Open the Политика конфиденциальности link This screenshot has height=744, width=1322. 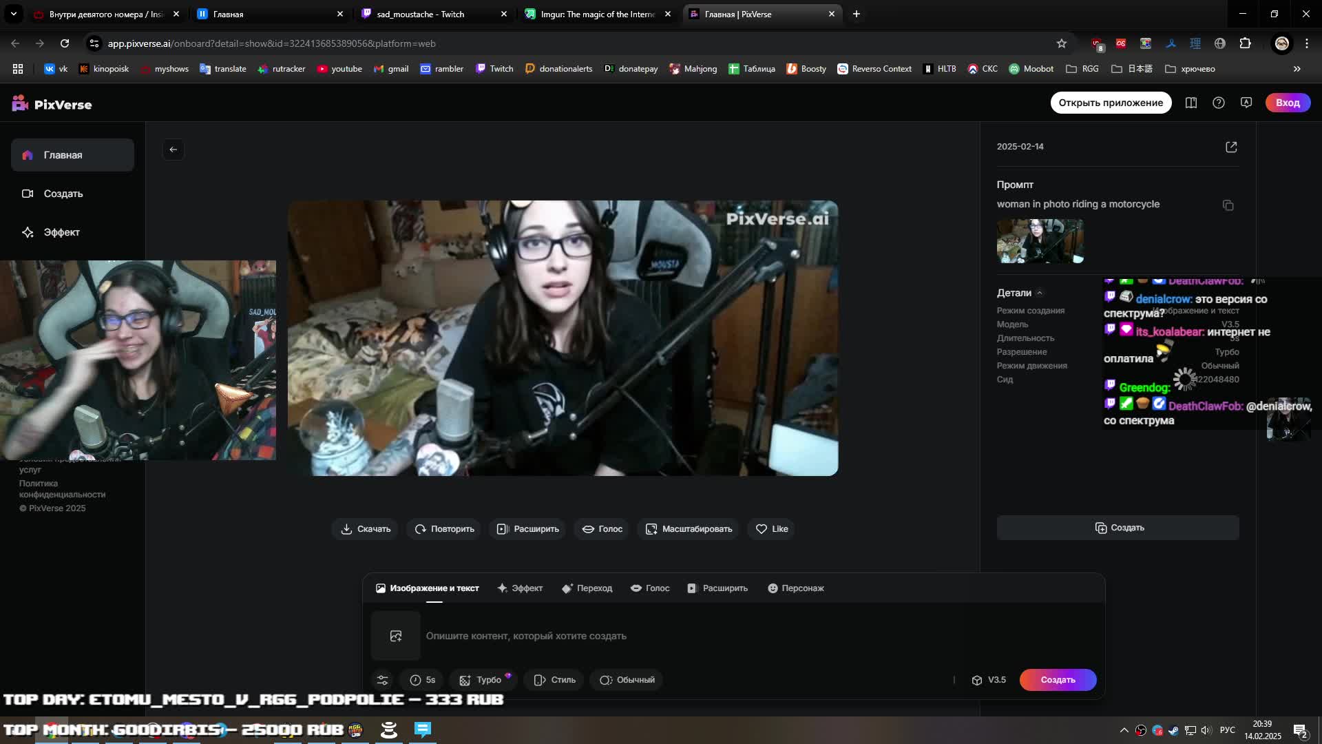62,489
